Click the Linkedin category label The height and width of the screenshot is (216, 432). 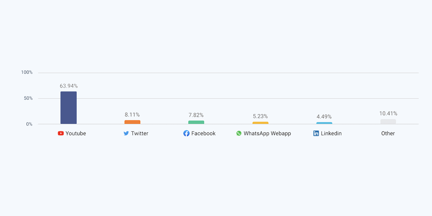(331, 133)
